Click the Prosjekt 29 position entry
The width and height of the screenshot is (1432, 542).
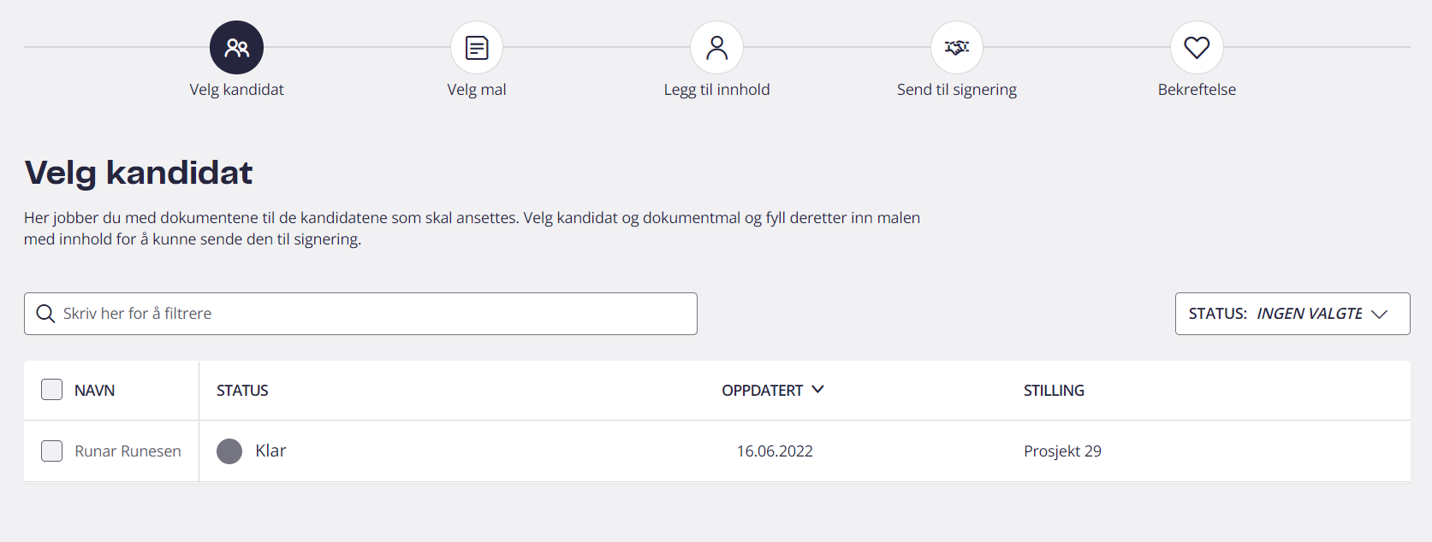pyautogui.click(x=1062, y=451)
